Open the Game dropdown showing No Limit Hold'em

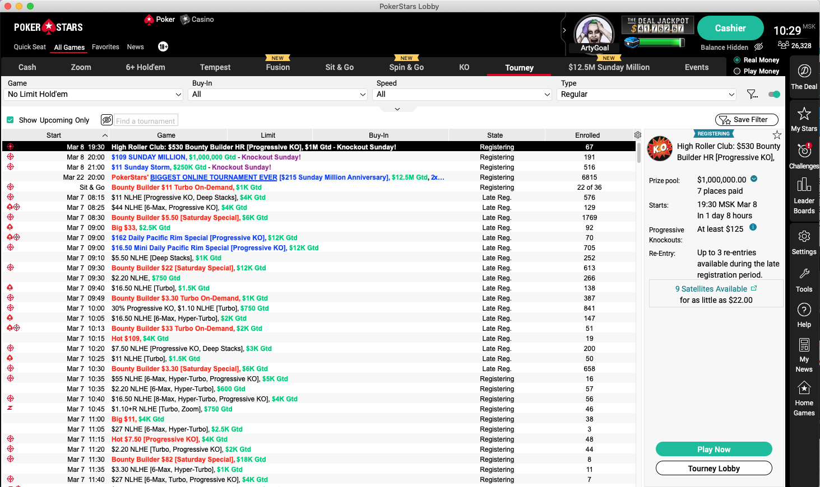click(92, 94)
